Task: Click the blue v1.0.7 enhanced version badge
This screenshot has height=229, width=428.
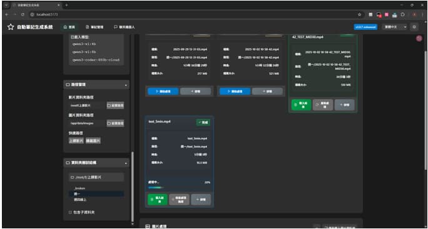Action: click(365, 27)
